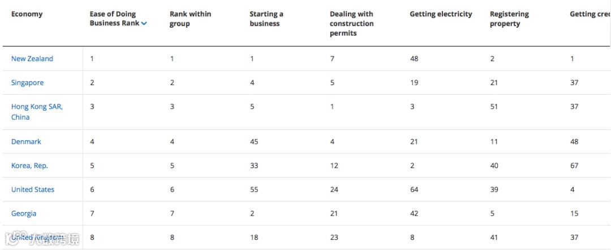The width and height of the screenshot is (611, 250).
Task: Select the Getting credit column header
Action: coord(590,14)
